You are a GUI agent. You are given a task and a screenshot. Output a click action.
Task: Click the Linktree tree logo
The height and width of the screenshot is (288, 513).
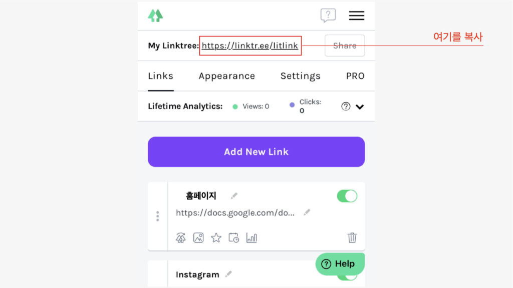tap(155, 15)
